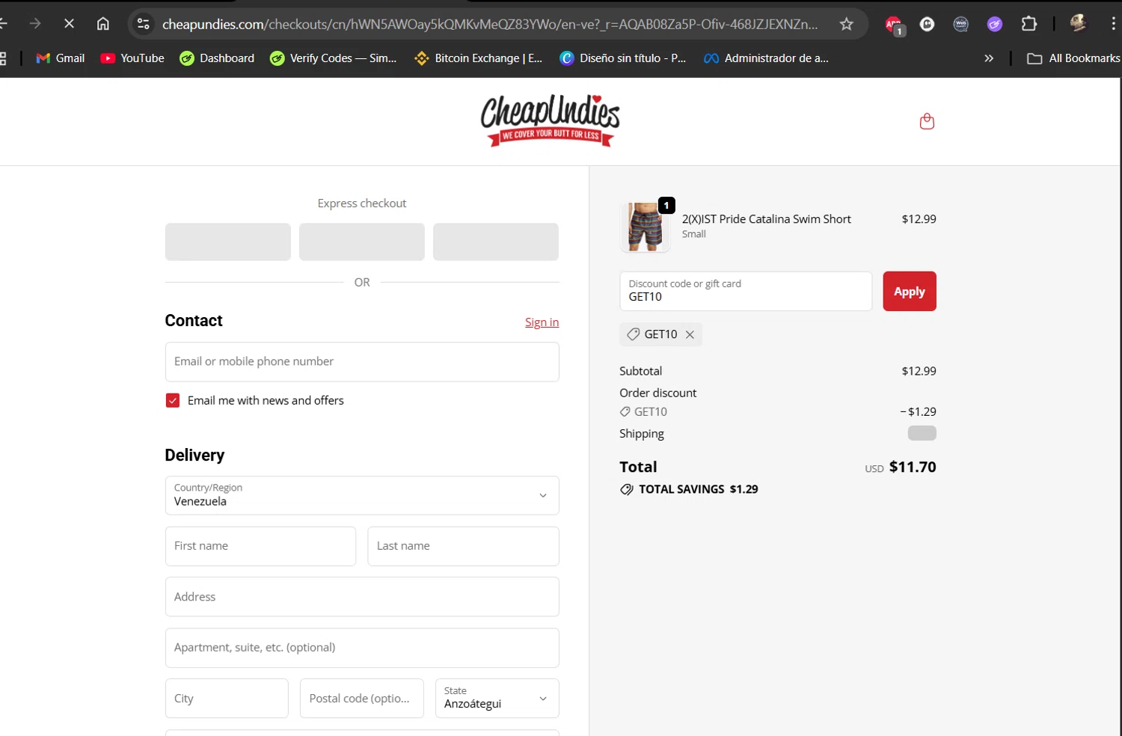Open the red extension with badge 1
The height and width of the screenshot is (736, 1122).
(894, 25)
